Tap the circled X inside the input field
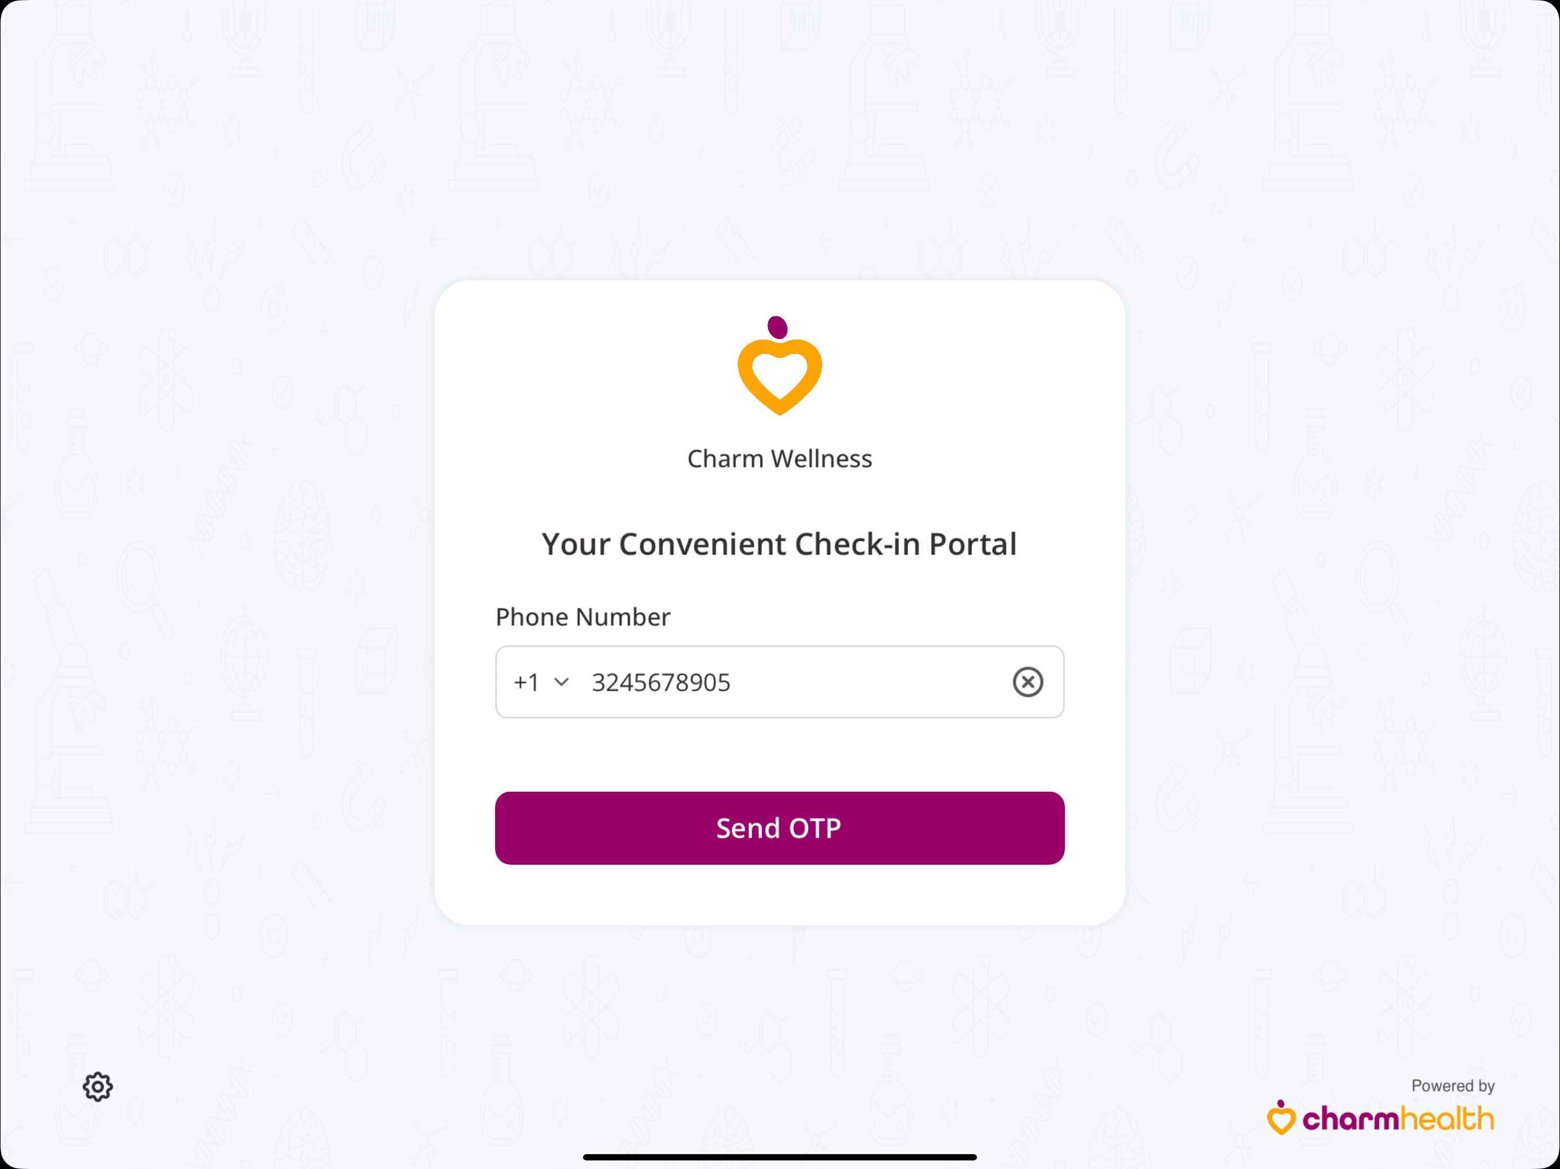The height and width of the screenshot is (1169, 1560). 1028,682
